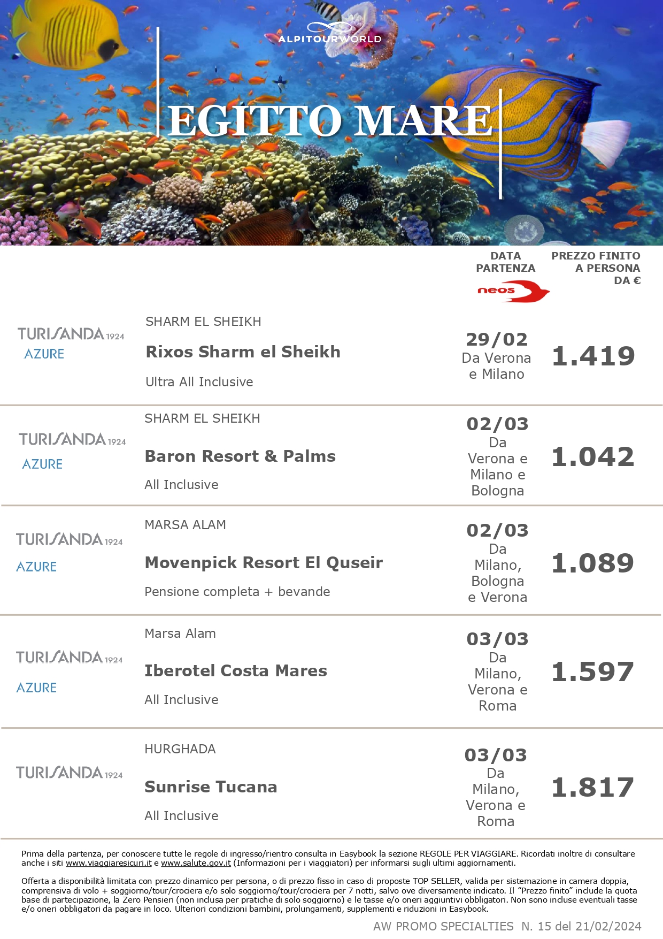Click the Turisanda logo beside Sunrise Tucana
This screenshot has height=939, width=663.
click(x=70, y=773)
